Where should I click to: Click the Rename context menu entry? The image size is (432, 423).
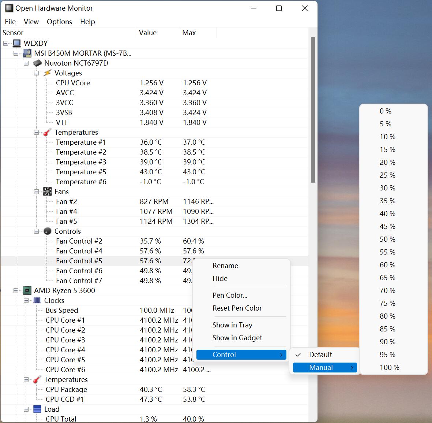(x=225, y=266)
